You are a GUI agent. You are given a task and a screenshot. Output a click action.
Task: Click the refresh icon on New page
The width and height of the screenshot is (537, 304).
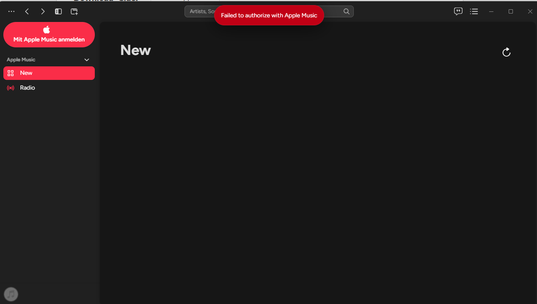[506, 52]
